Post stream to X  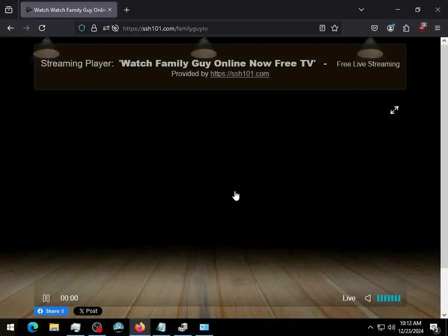pos(87,311)
